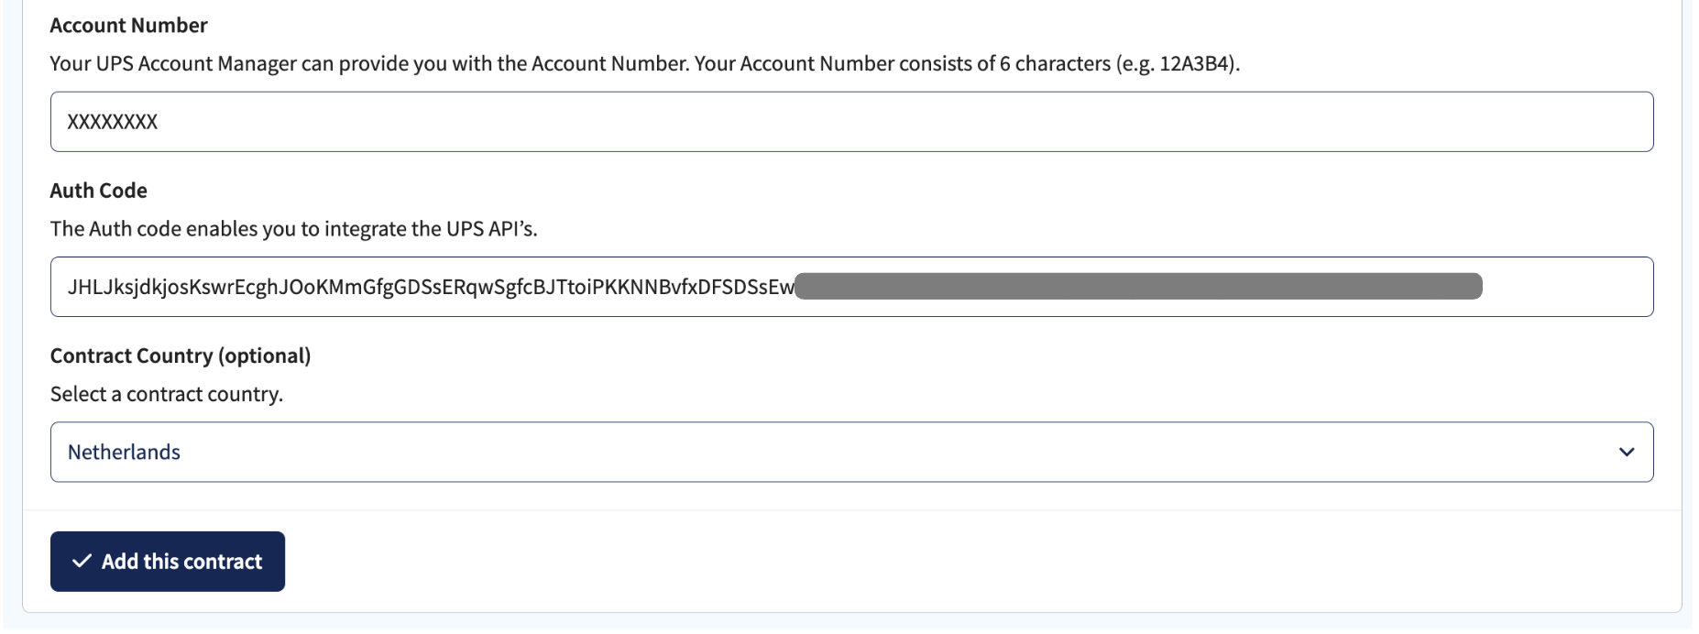
Task: Click the Contract Country (optional) heading
Action: coord(181,355)
